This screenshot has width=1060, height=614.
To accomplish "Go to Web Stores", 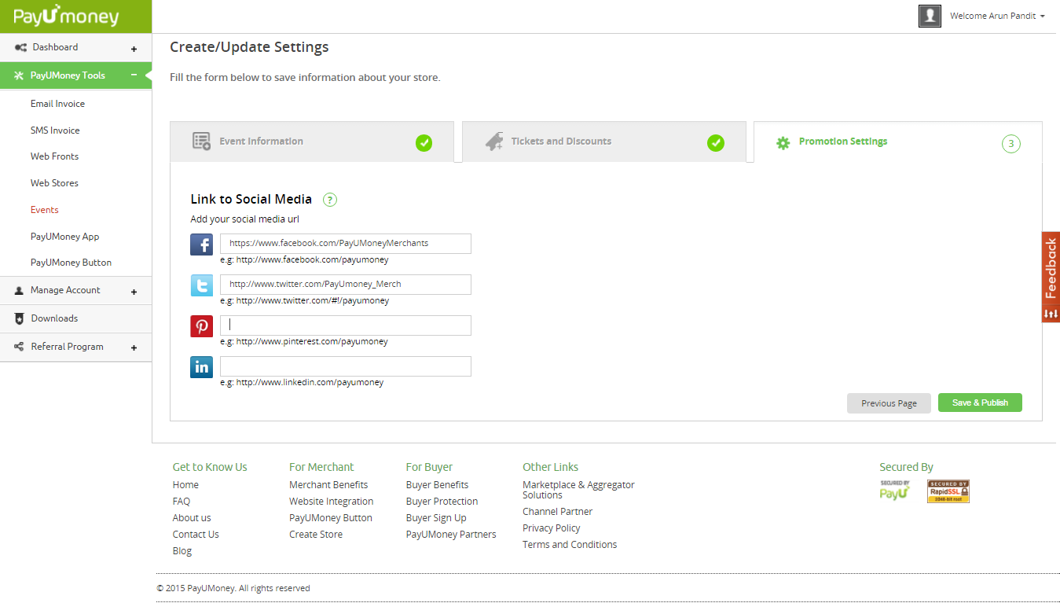I will (x=54, y=183).
